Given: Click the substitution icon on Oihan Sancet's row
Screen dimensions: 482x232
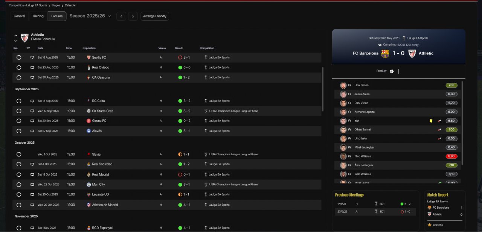Looking at the screenshot, I should coord(439,130).
